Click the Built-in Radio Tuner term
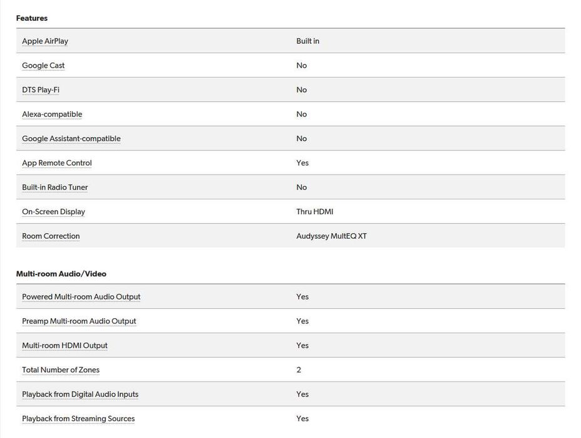 pyautogui.click(x=55, y=188)
